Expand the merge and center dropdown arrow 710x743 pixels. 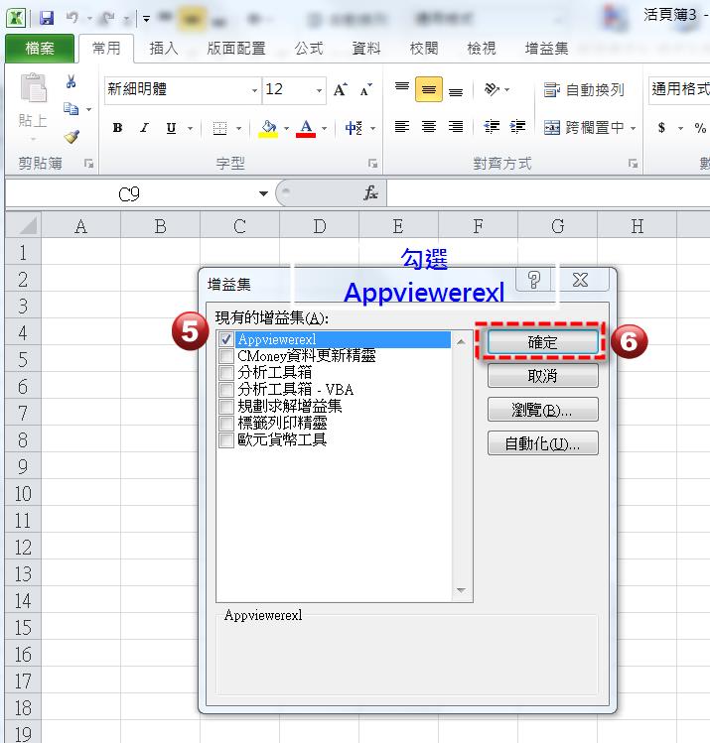coord(634,128)
